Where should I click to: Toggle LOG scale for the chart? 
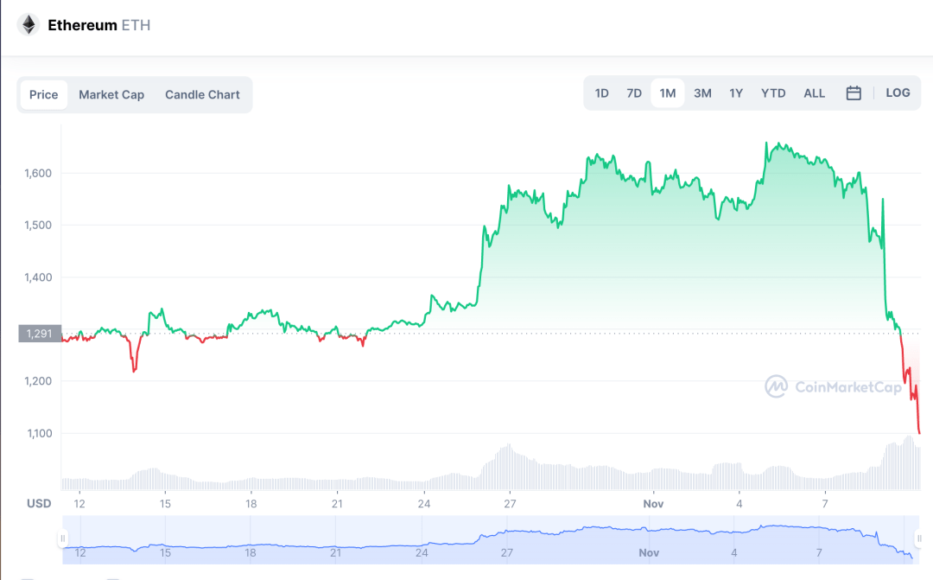click(x=898, y=92)
